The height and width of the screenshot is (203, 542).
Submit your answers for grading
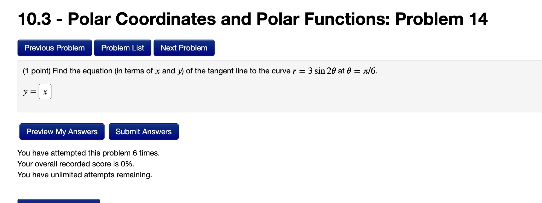point(143,132)
